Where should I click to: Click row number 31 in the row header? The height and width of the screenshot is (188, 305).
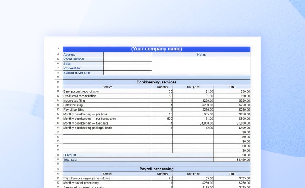(58, 178)
